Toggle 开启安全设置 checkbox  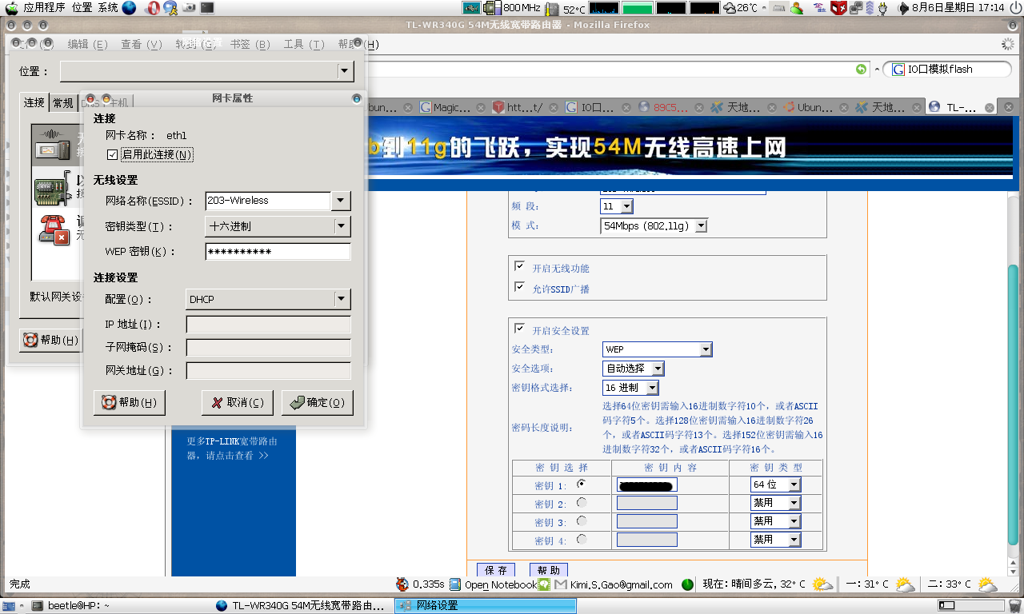click(520, 329)
